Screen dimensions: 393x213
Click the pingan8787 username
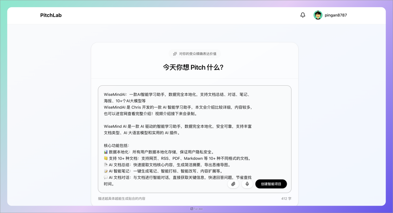pos(336,15)
